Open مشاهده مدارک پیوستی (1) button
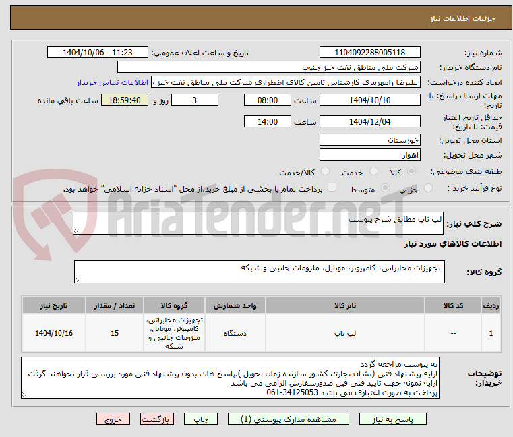Viewport: 513px width, 437px height. pos(289,419)
